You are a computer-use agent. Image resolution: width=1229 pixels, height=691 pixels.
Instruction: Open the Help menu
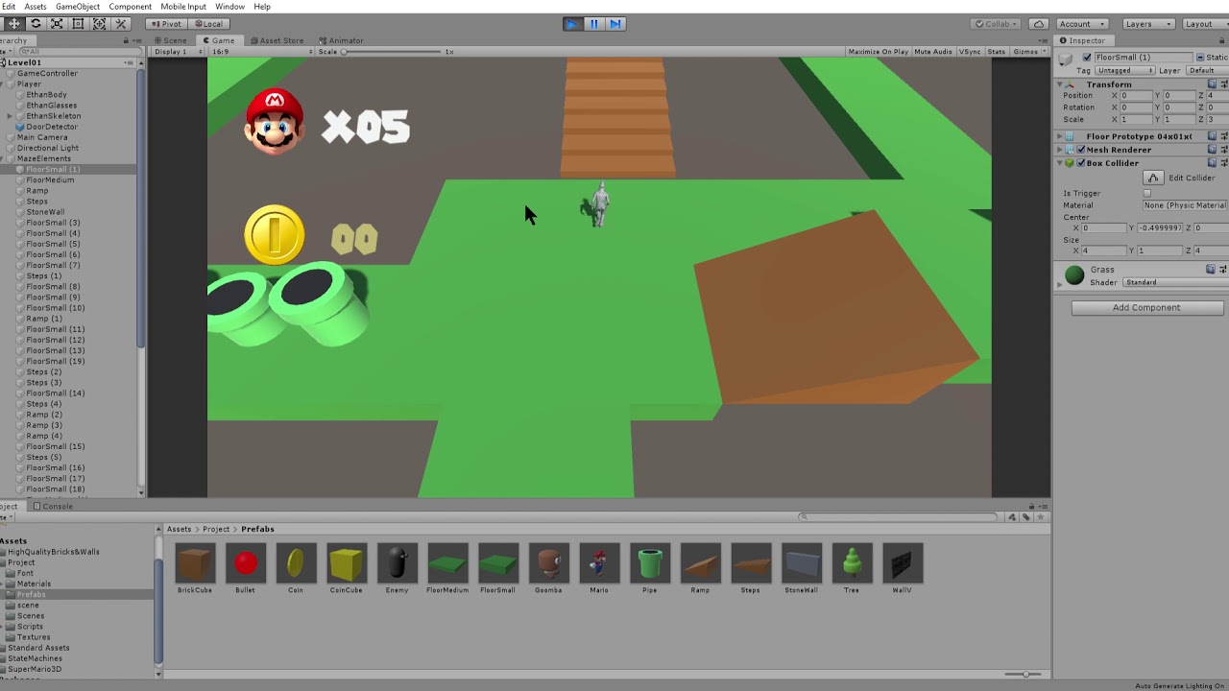262,7
